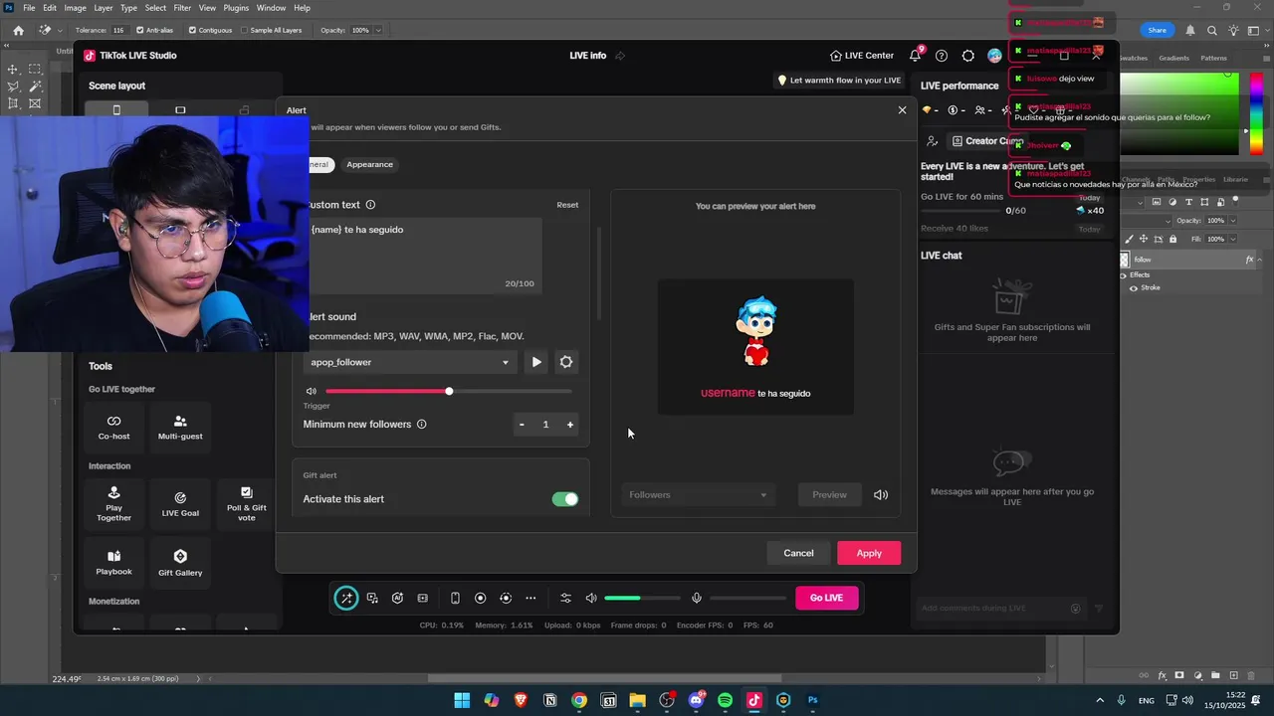The height and width of the screenshot is (716, 1274).
Task: Select the landscape scene layout
Action: (180, 110)
